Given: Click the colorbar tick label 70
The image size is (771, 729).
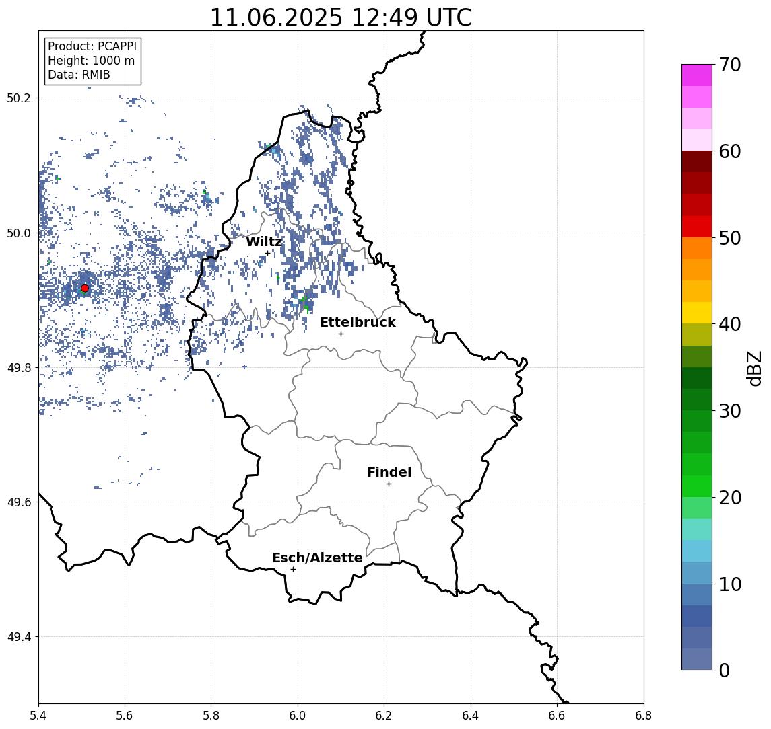Looking at the screenshot, I should [x=730, y=65].
